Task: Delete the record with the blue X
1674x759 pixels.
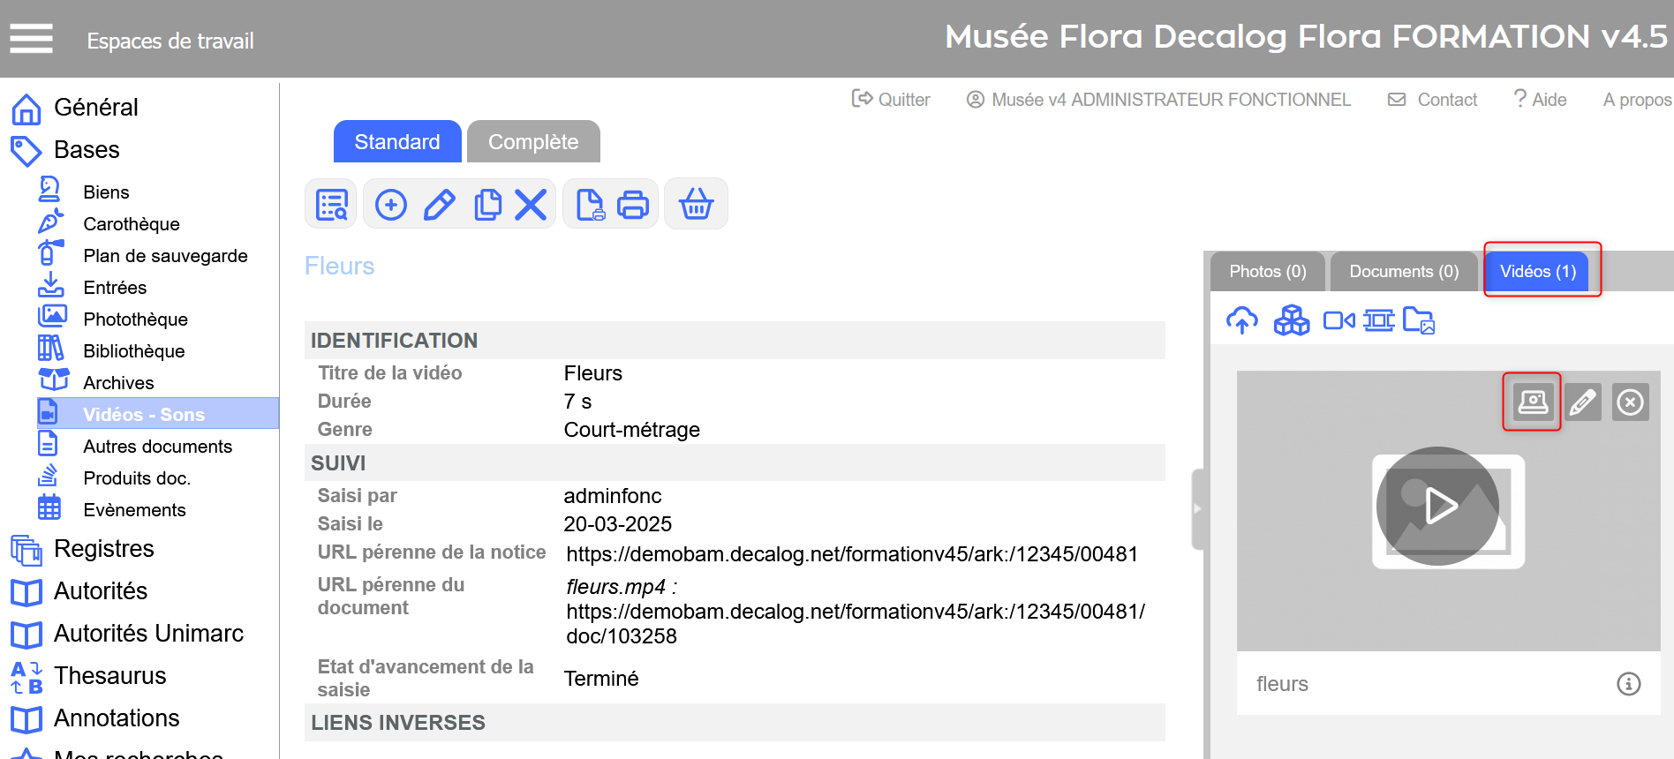Action: (x=531, y=205)
